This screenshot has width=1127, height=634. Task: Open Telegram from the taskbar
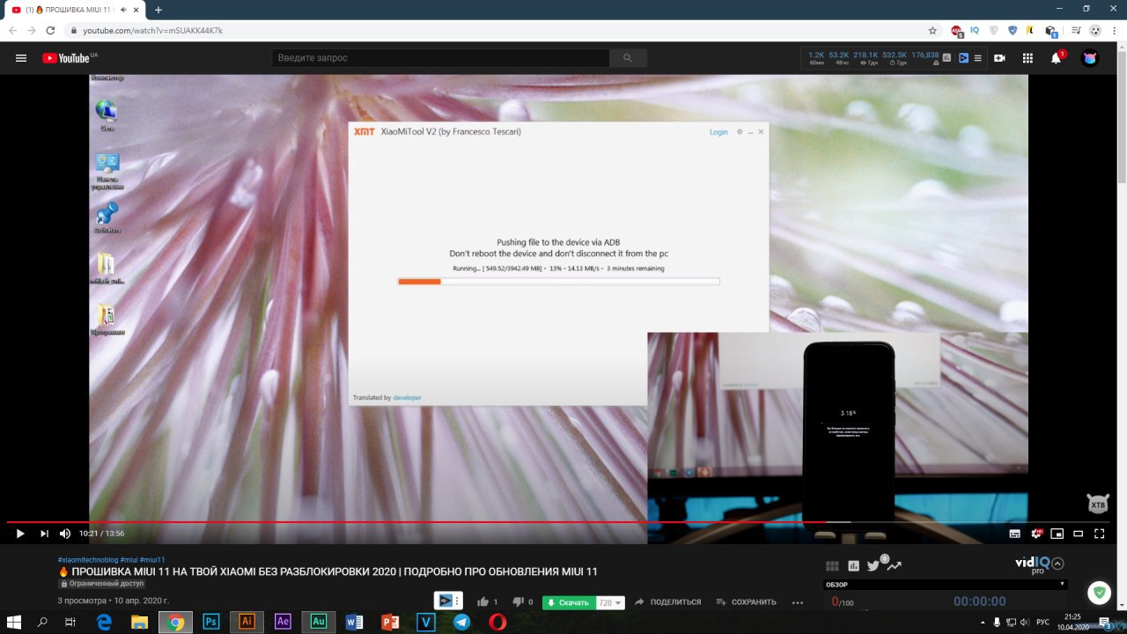point(462,622)
